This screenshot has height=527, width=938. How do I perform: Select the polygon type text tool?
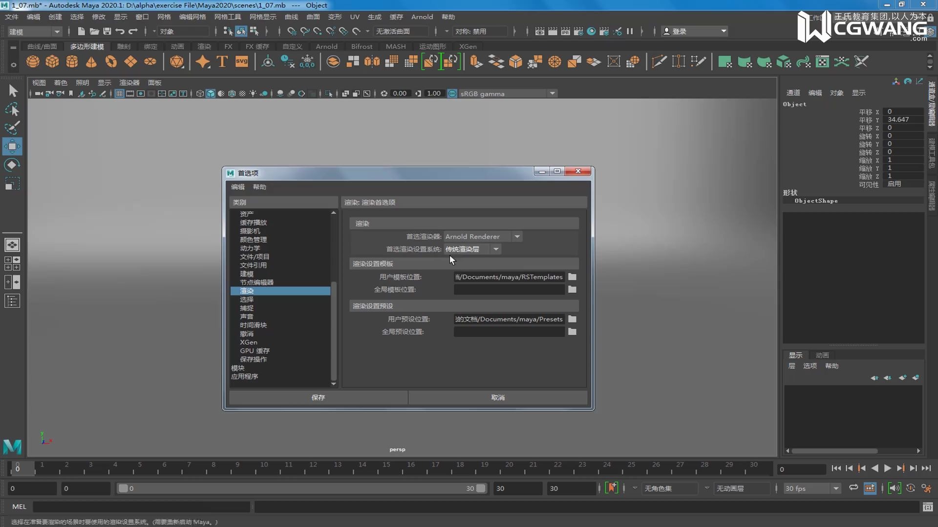tap(222, 61)
